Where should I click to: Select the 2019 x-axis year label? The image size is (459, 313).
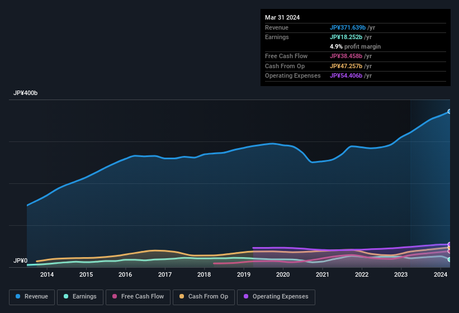(244, 274)
